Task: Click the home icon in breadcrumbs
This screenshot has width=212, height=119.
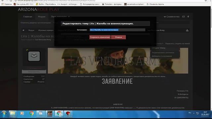Action: pyautogui.click(x=24, y=30)
